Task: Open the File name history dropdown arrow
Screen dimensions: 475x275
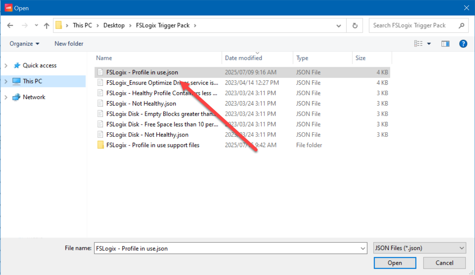Action: 363,248
